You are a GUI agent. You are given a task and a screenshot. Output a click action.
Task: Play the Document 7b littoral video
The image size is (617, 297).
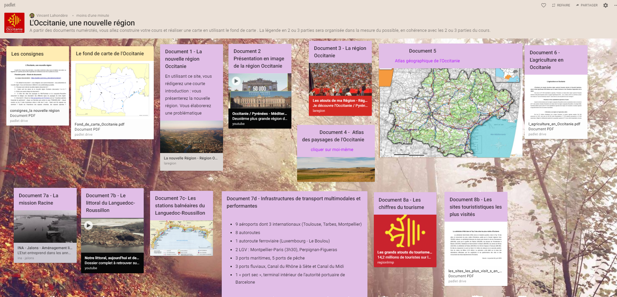[x=88, y=225]
